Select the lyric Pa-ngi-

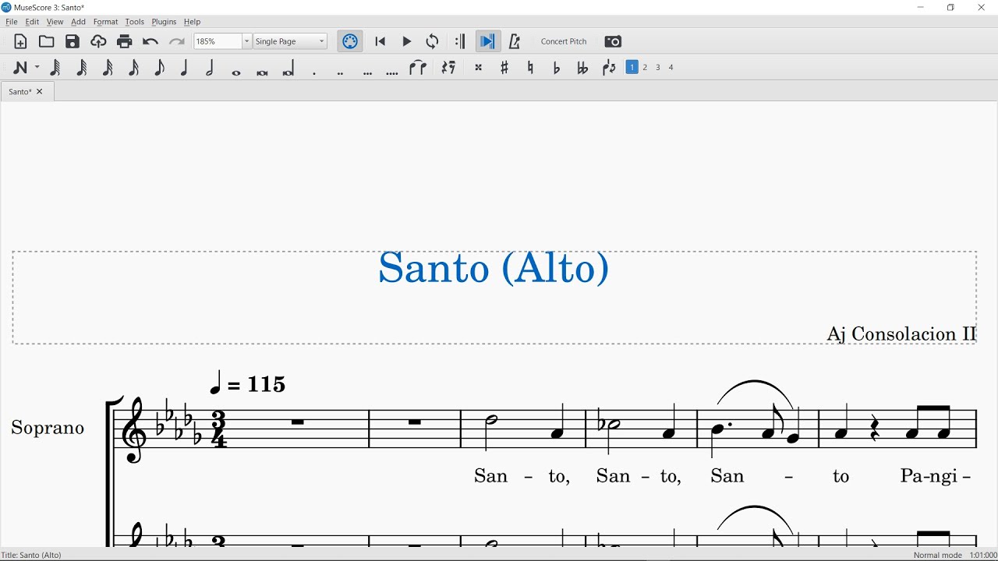point(936,477)
